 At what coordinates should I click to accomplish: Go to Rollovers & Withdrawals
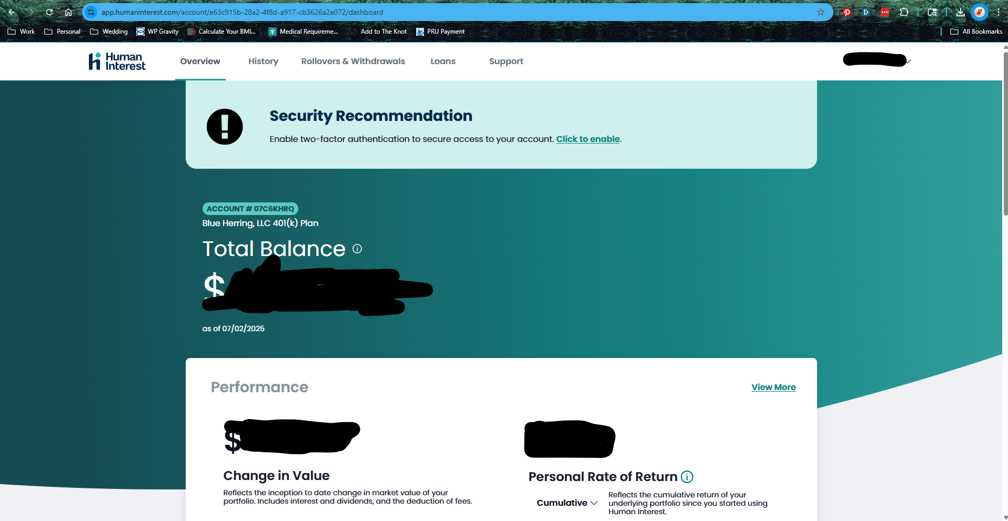click(353, 62)
